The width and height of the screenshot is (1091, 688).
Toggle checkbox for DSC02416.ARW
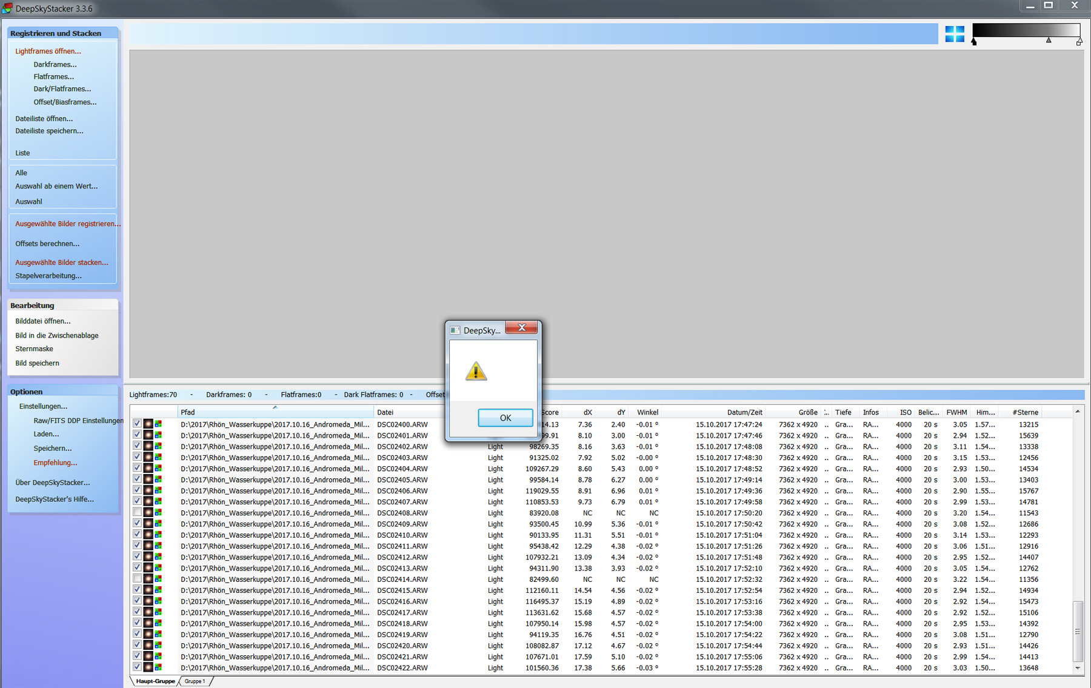point(137,601)
